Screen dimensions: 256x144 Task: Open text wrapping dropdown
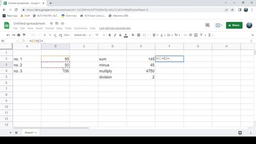(x=170, y=35)
